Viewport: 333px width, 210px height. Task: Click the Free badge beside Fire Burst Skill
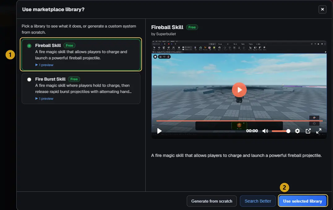pos(74,79)
